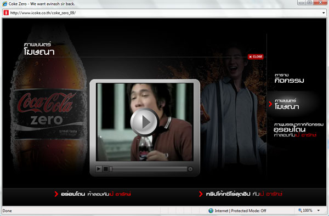Screen dimensions: 329x216
Task: Click the Done status bar text
Action: click(7, 211)
